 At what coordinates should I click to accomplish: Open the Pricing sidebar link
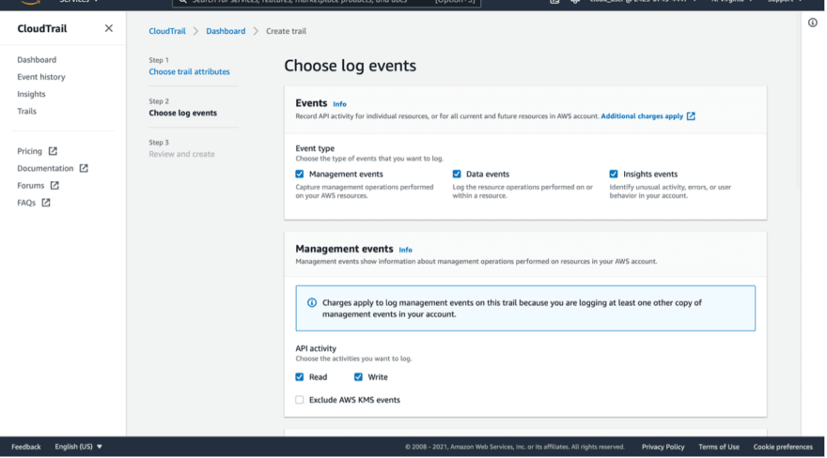29,151
